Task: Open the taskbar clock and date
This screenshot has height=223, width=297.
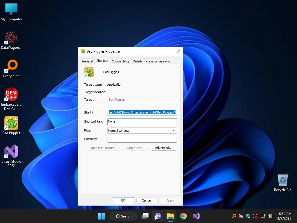Action: [x=284, y=216]
